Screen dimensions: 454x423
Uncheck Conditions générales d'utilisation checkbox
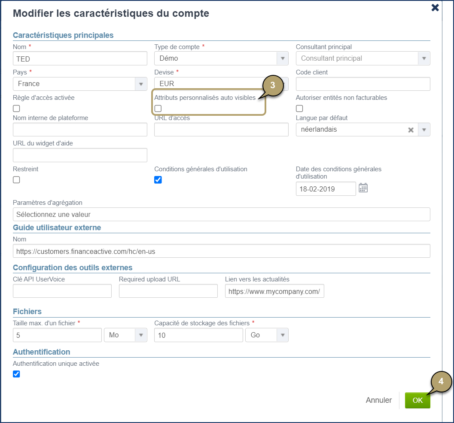pyautogui.click(x=158, y=180)
